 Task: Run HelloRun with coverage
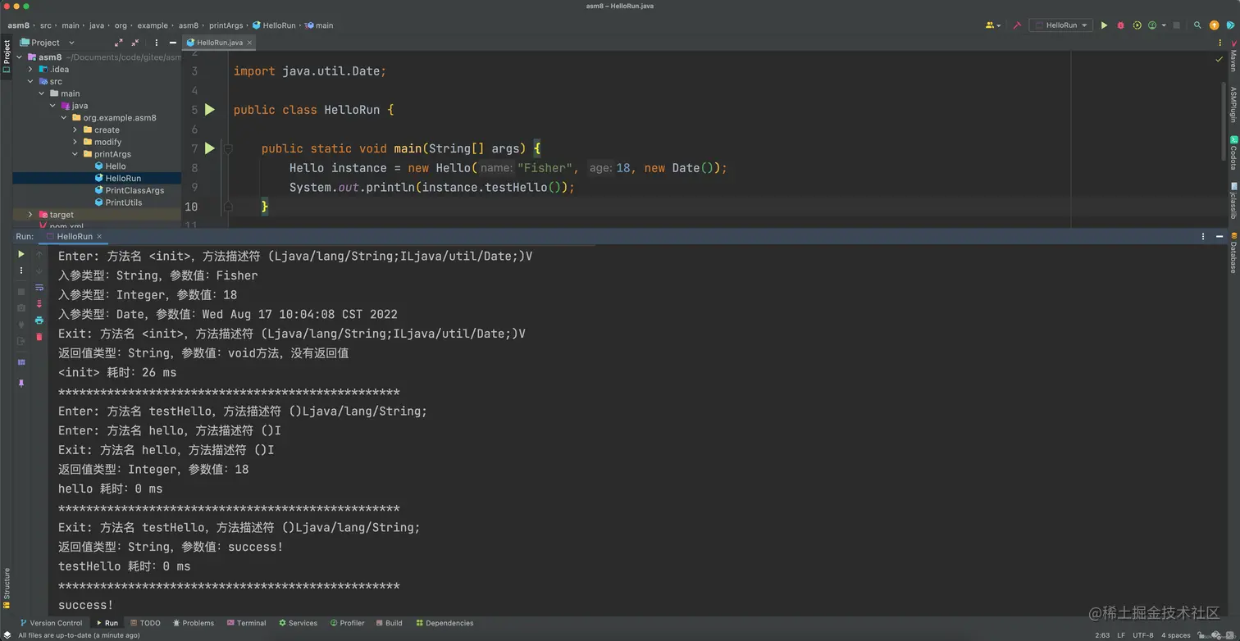point(1137,25)
